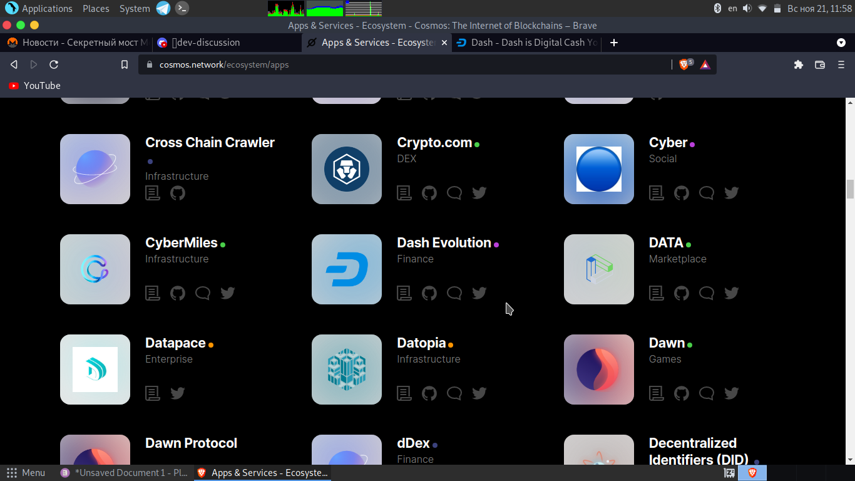Open Datapace Twitter icon
Viewport: 855px width, 481px height.
178,393
